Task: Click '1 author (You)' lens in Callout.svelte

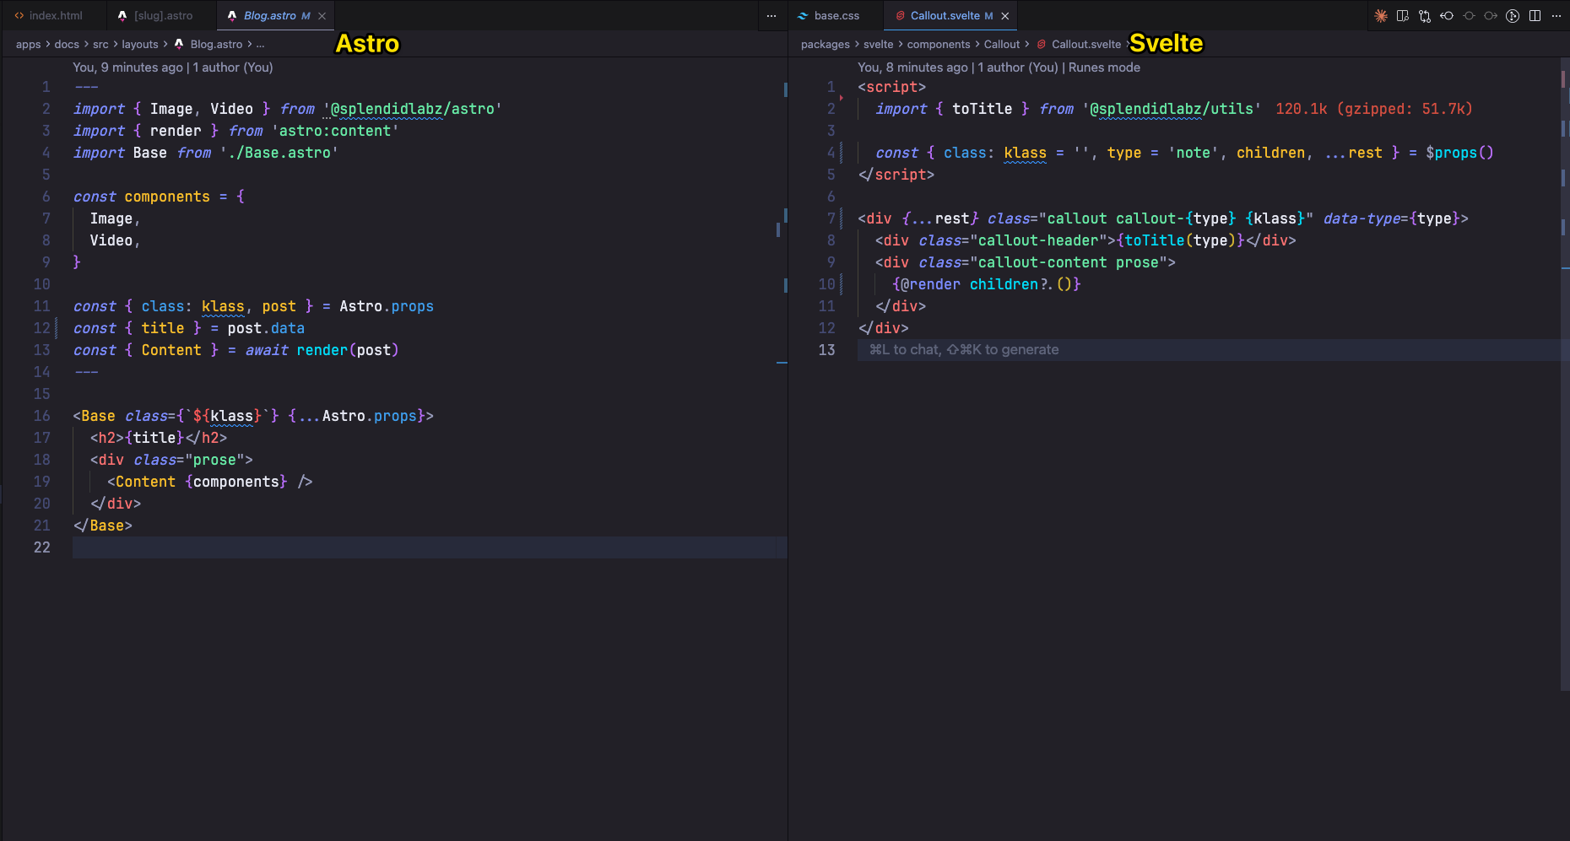Action: [x=1018, y=67]
